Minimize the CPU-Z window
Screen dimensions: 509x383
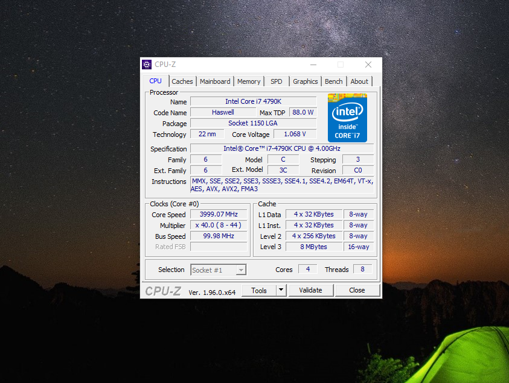pos(313,65)
